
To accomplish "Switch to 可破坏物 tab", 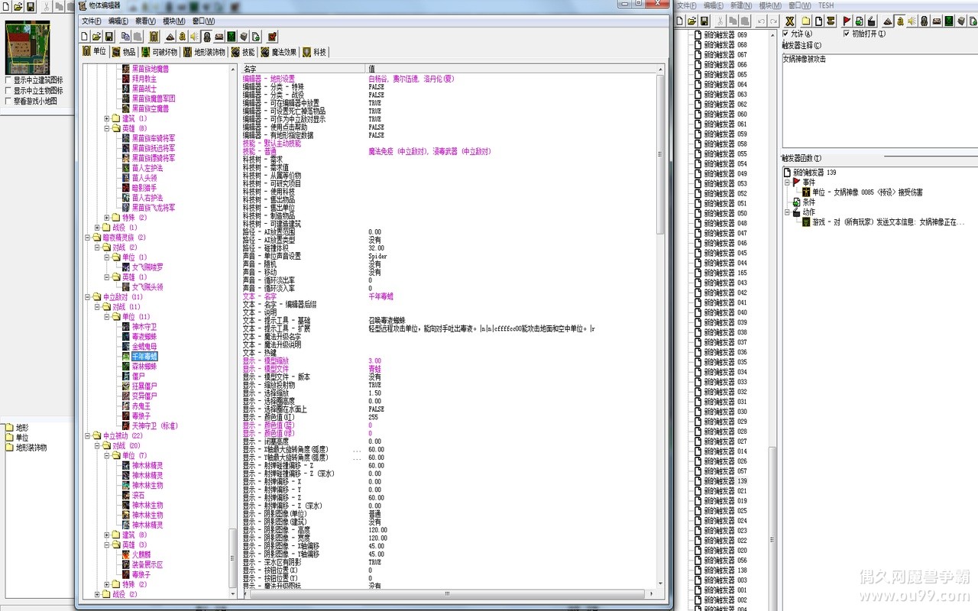I will [159, 52].
